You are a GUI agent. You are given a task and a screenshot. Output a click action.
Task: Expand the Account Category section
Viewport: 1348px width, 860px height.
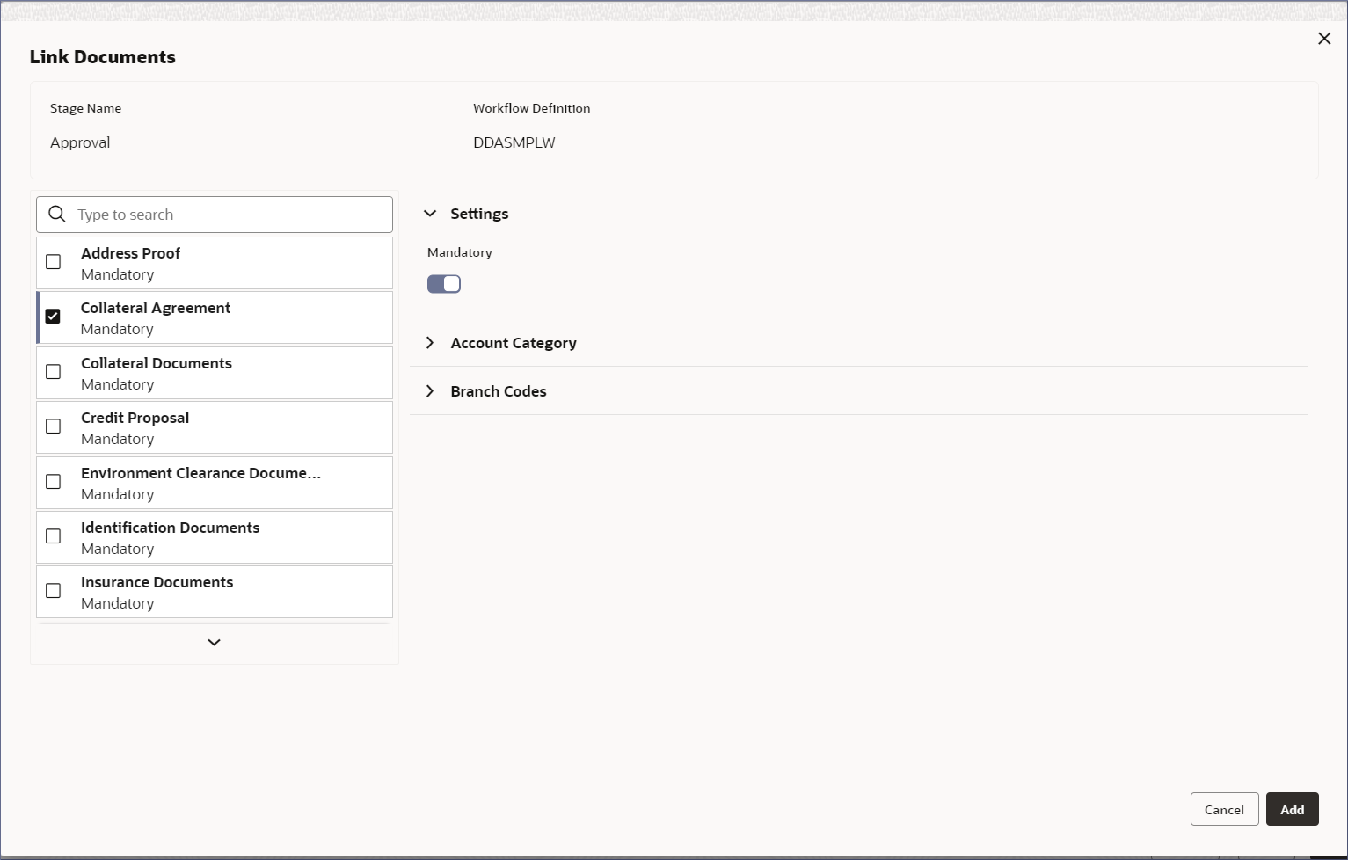coord(430,343)
